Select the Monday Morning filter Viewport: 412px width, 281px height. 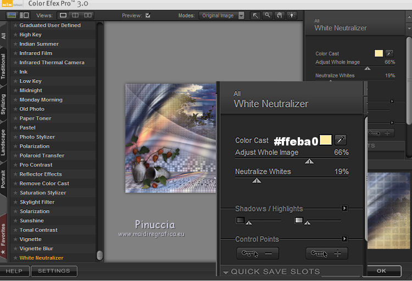click(x=41, y=100)
